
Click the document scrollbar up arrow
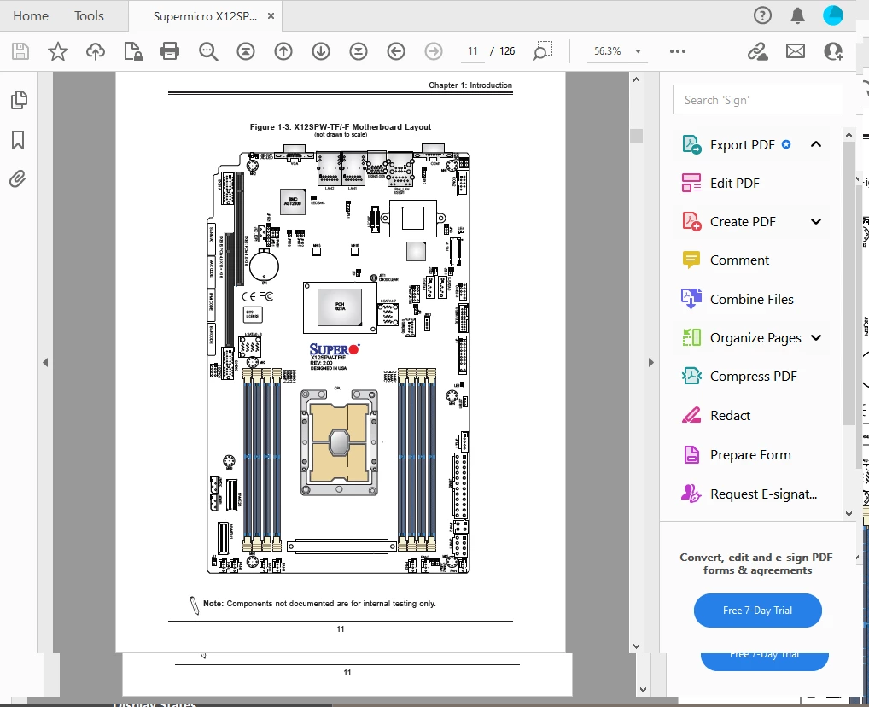636,79
